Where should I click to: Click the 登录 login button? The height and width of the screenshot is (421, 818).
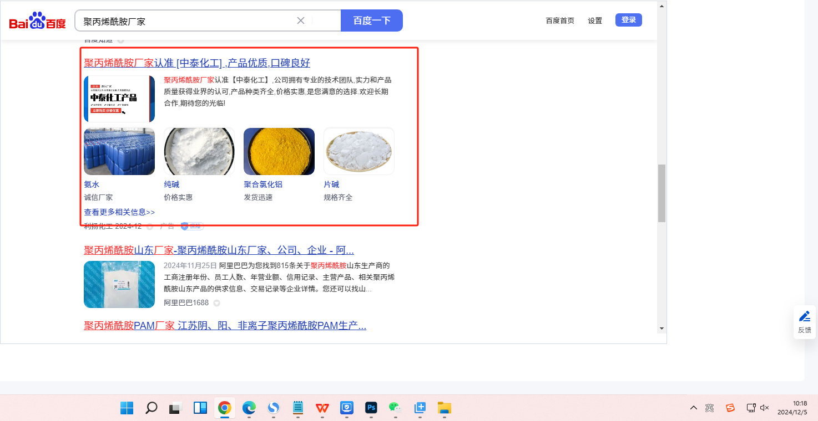coord(628,20)
